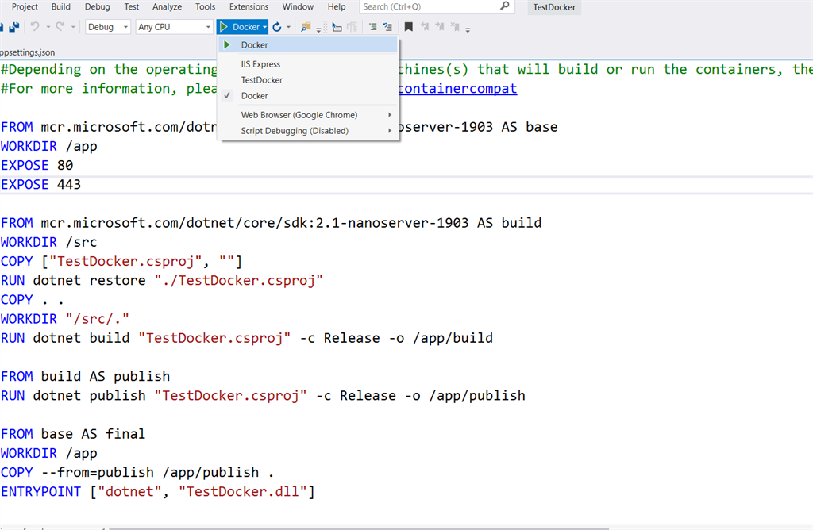Click the Redo icon in the toolbar
This screenshot has height=530, width=813.
(60, 27)
